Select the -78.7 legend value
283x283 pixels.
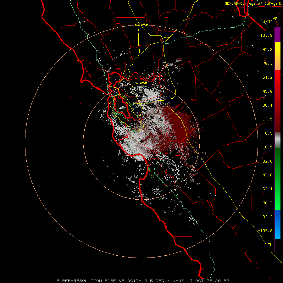coord(266,203)
